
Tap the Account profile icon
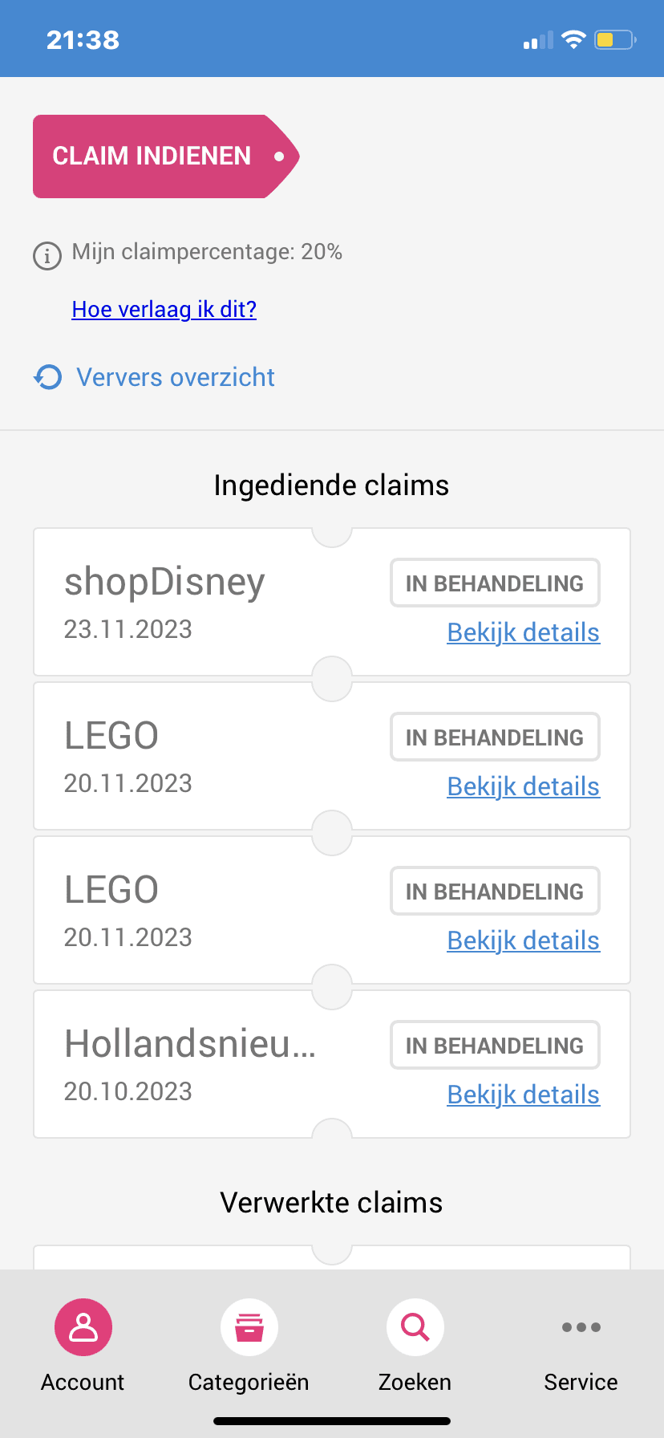coord(83,1327)
